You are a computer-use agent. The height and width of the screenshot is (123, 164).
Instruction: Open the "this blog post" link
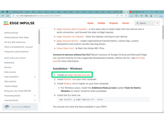point(140,58)
